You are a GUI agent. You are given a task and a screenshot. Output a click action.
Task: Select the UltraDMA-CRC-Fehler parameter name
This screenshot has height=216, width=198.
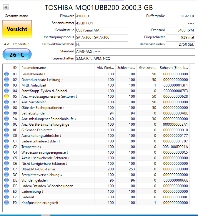pyautogui.click(x=40, y=169)
